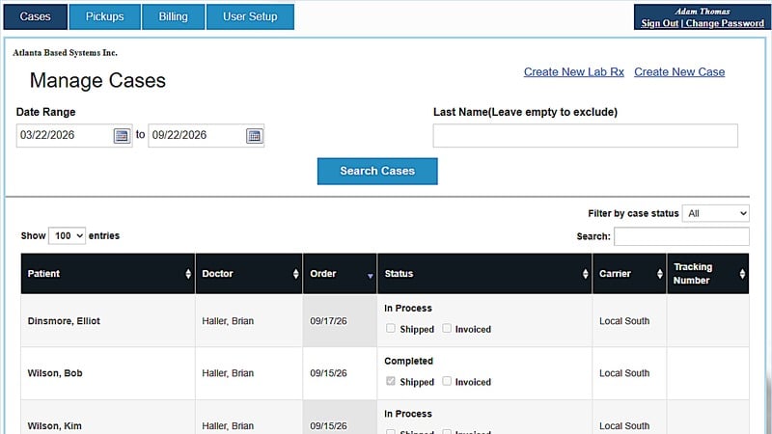Open the start date calendar picker
The image size is (772, 434).
pos(122,135)
